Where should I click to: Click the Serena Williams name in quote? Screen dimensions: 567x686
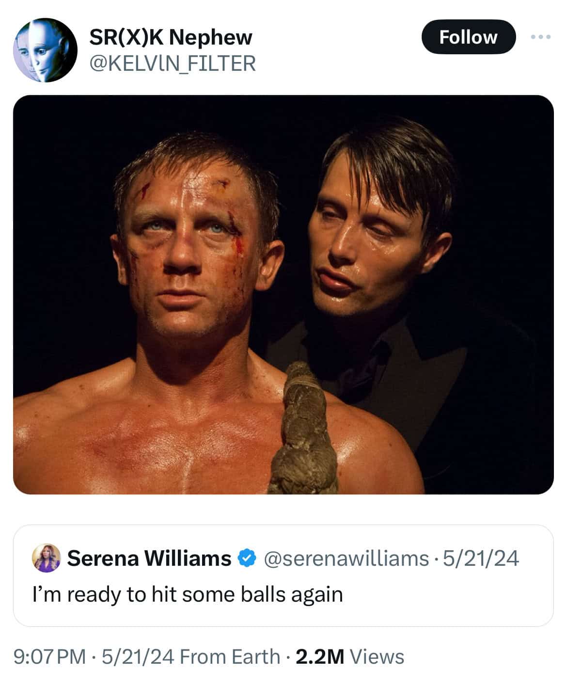tap(149, 558)
